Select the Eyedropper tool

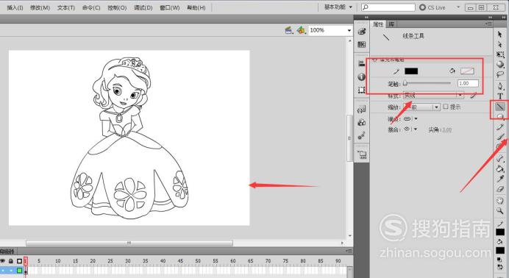click(500, 179)
